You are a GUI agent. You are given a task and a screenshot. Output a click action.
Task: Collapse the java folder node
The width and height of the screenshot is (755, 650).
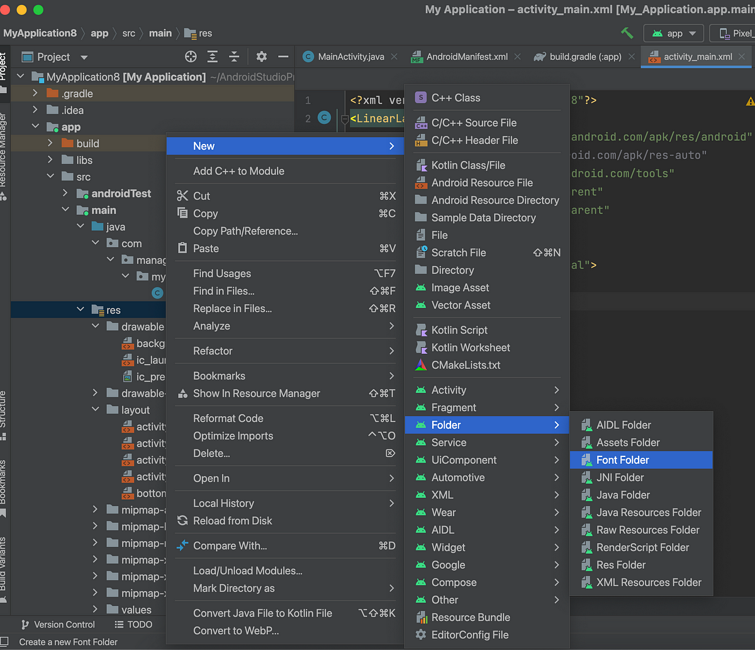(81, 227)
